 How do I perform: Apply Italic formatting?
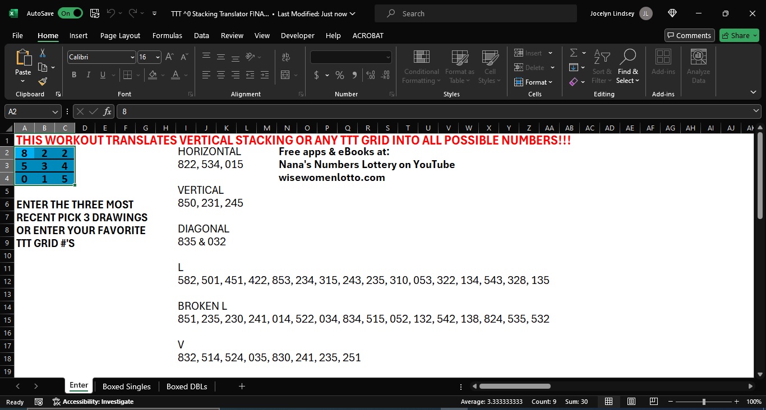[89, 74]
